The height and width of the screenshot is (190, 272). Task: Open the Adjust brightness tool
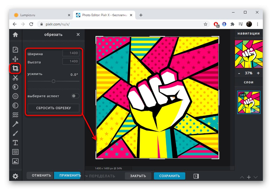[x=15, y=87]
